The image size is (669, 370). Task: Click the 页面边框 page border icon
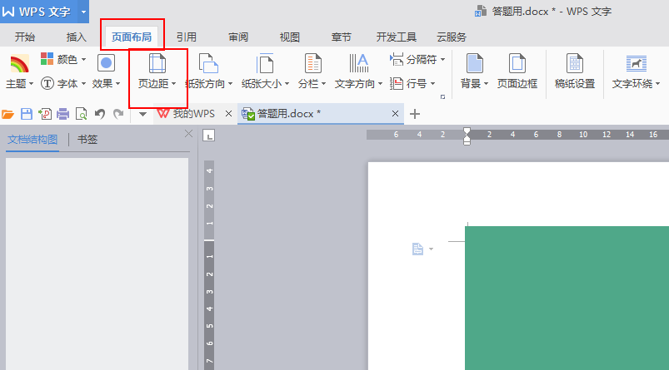pos(517,63)
